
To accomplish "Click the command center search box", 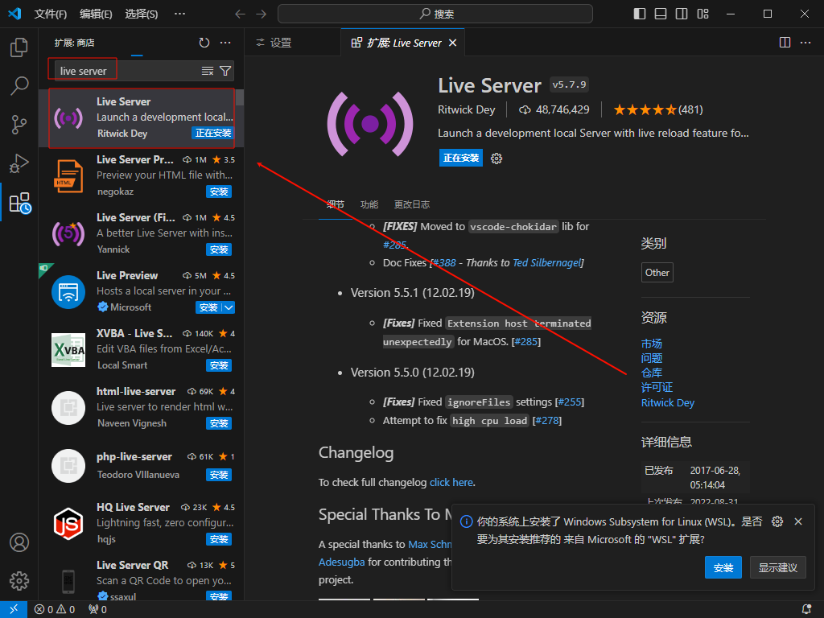I will click(x=435, y=14).
